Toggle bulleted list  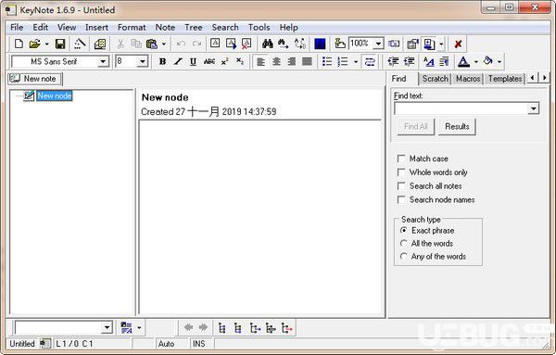[327, 62]
